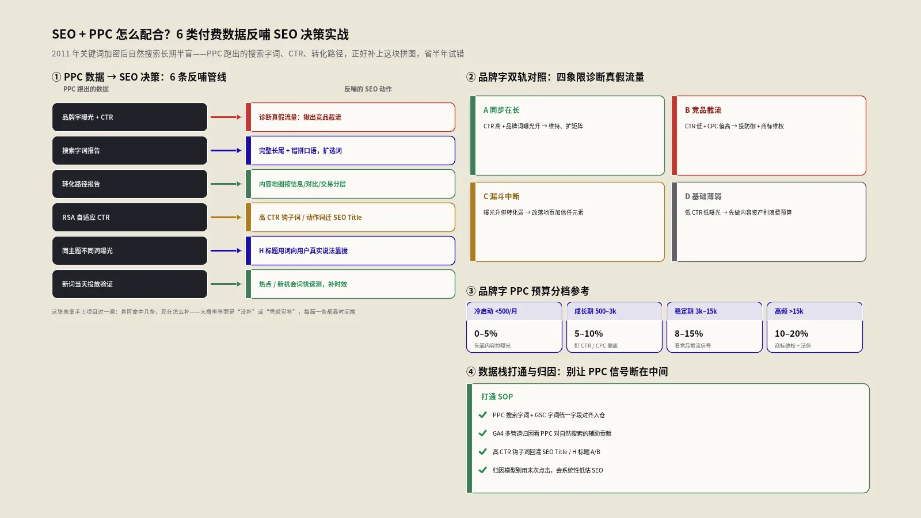
Task: Click note 商标维权 + 法务
Action: pyautogui.click(x=793, y=346)
